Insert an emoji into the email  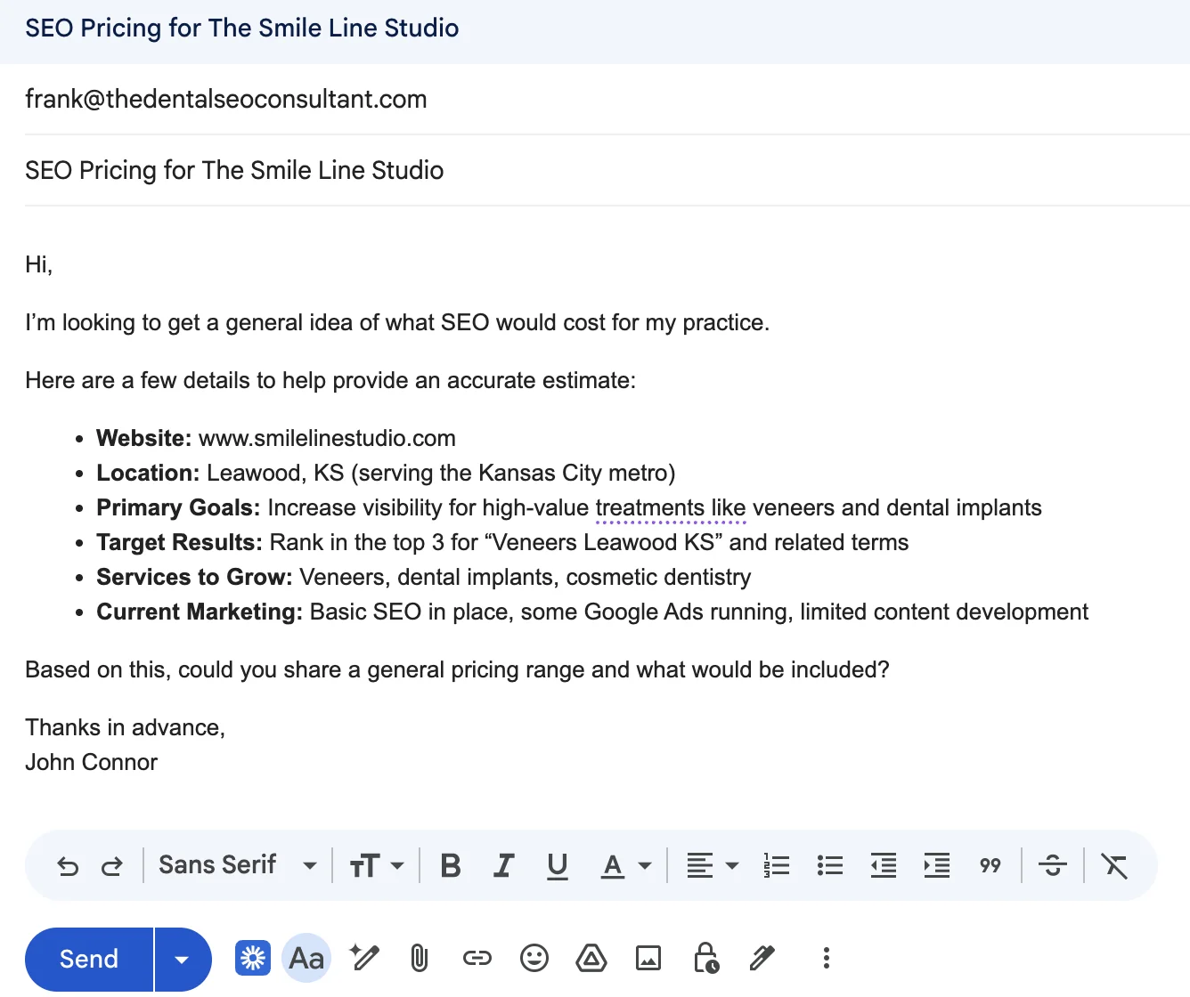[x=534, y=958]
